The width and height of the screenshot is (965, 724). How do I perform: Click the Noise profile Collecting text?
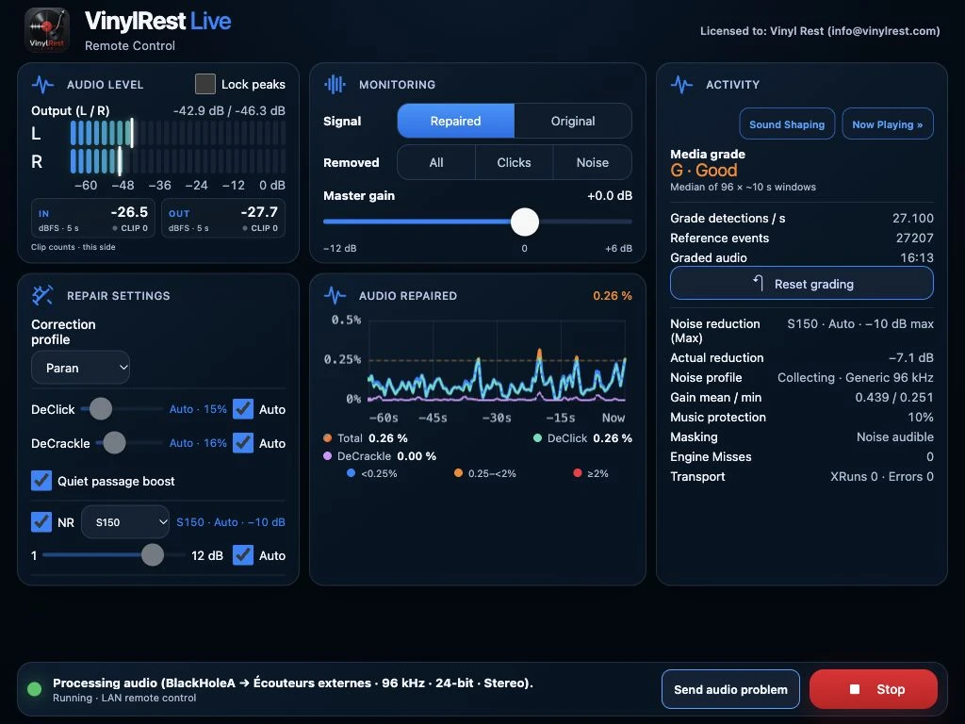coord(856,377)
